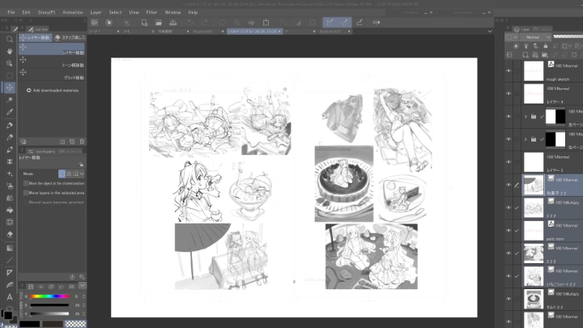The image size is (583, 328).
Task: Toggle visibility of rough sketch layer
Action: [509, 70]
